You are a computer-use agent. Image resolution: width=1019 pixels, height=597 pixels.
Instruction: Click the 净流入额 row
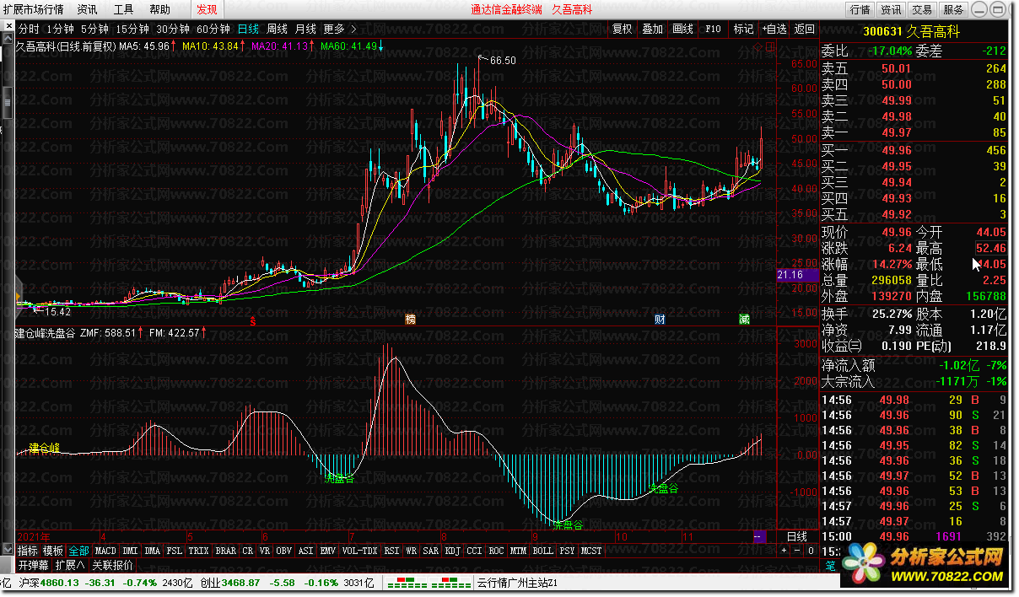coord(914,366)
